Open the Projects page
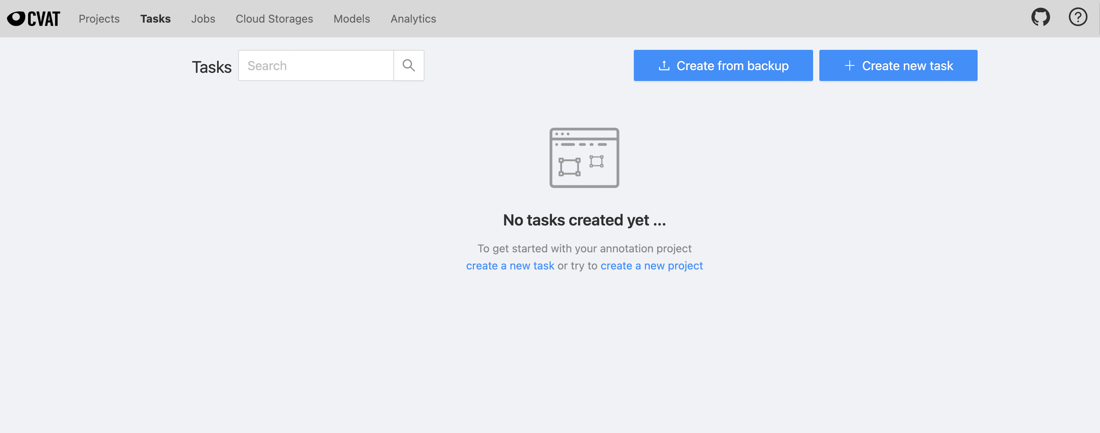This screenshot has height=433, width=1100. [99, 19]
